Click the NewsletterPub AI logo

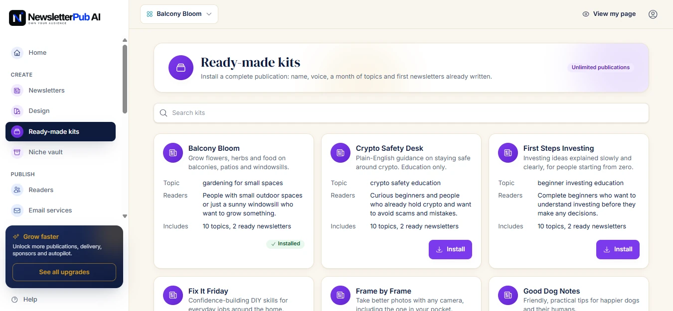point(55,18)
